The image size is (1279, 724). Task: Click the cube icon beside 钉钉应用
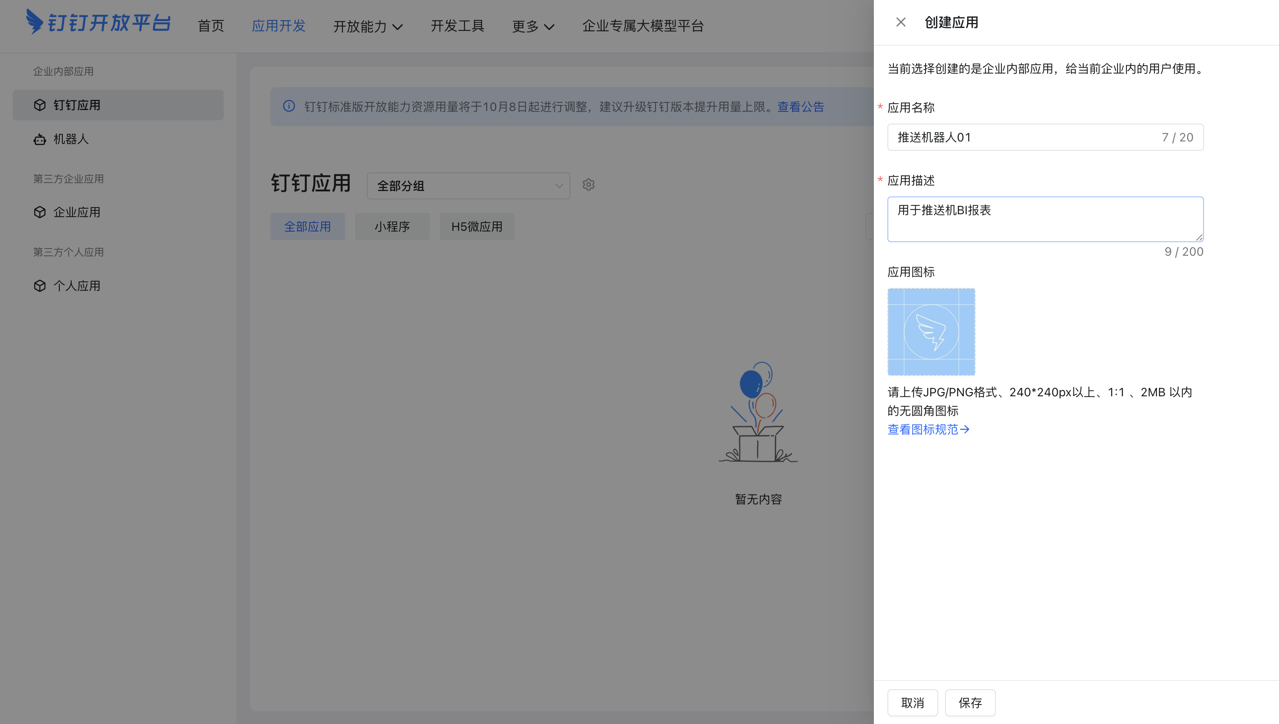pyautogui.click(x=40, y=105)
